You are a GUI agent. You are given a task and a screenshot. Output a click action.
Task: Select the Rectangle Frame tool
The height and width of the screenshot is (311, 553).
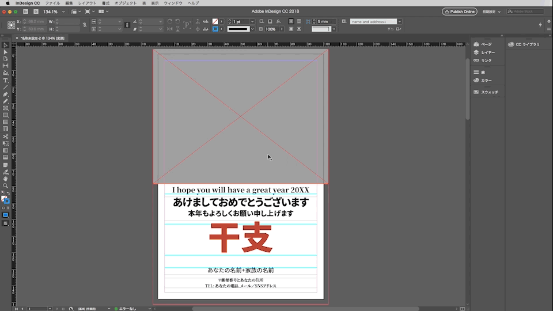pos(6,108)
